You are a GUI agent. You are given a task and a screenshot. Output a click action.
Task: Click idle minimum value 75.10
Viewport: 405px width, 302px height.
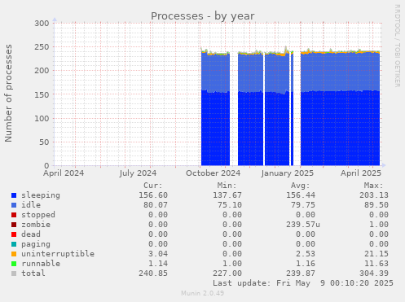coord(230,205)
